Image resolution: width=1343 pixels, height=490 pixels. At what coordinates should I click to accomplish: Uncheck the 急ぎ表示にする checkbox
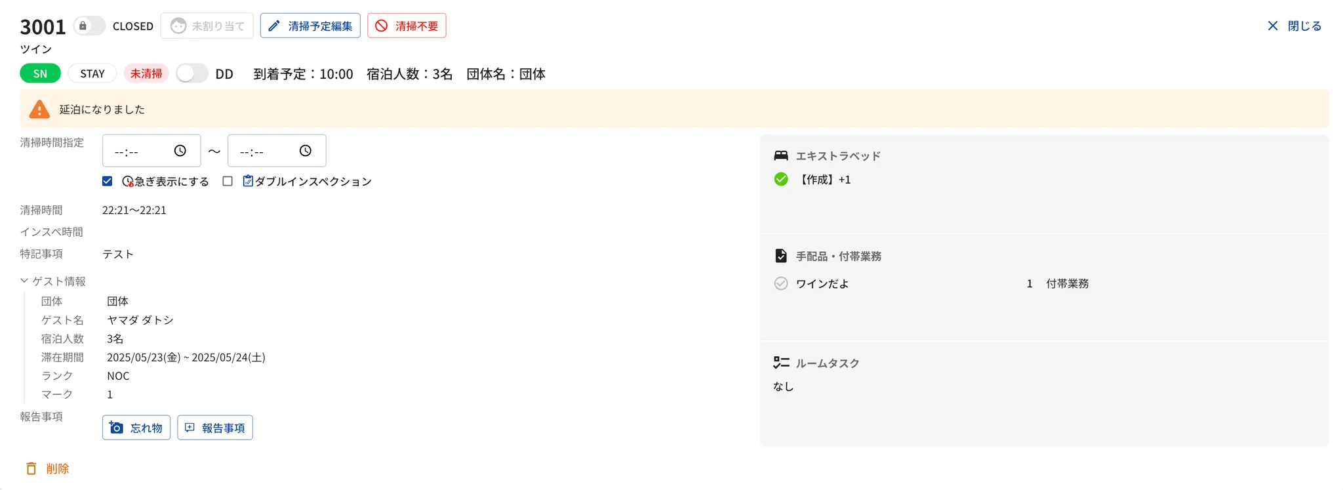tap(108, 181)
